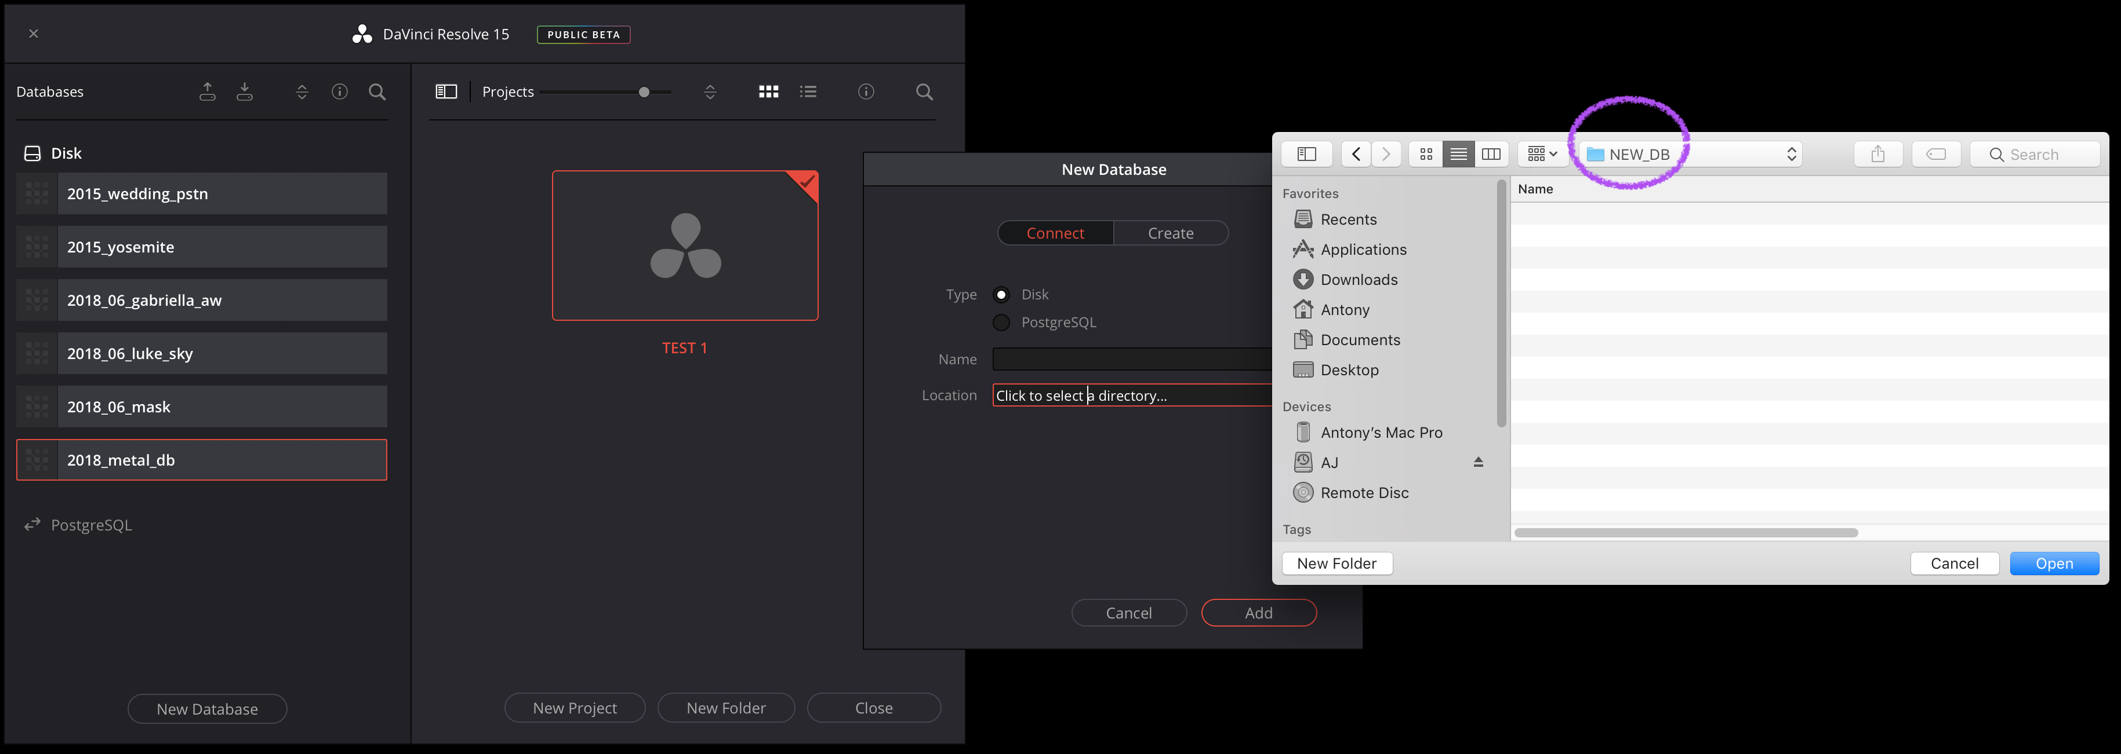Switch Projects to thumbnail grid view

click(x=768, y=91)
